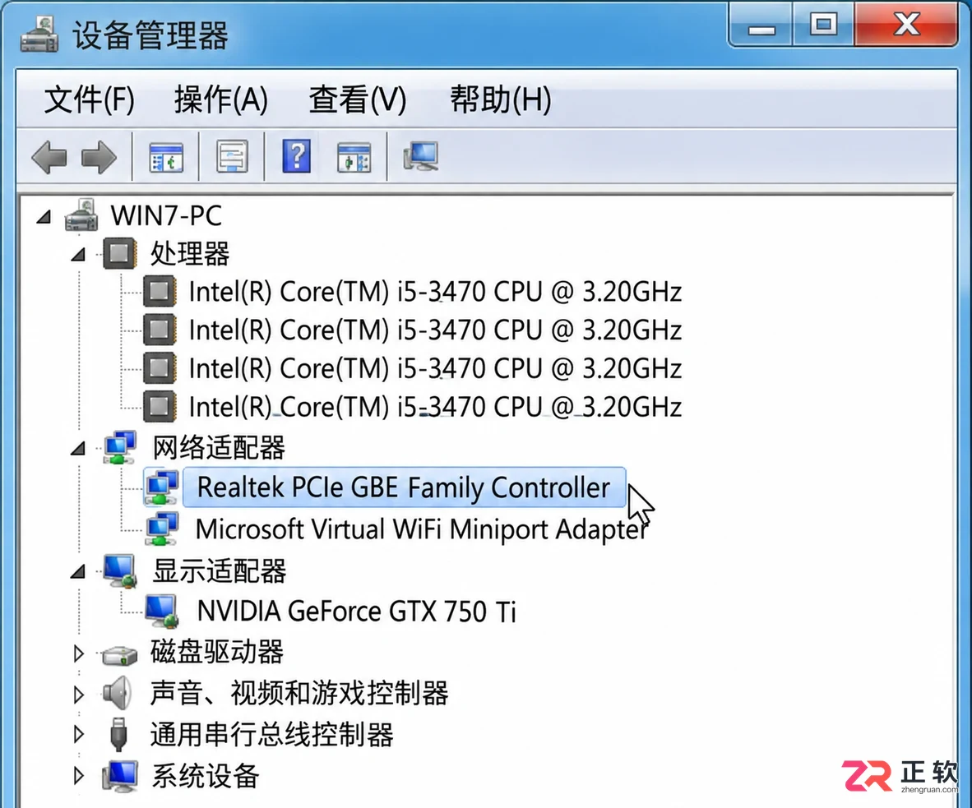The height and width of the screenshot is (808, 972).
Task: Click the Device Manager title bar icon
Action: click(x=39, y=34)
